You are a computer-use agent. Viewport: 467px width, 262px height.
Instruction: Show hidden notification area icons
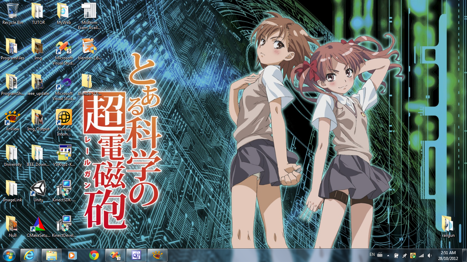tap(388, 255)
